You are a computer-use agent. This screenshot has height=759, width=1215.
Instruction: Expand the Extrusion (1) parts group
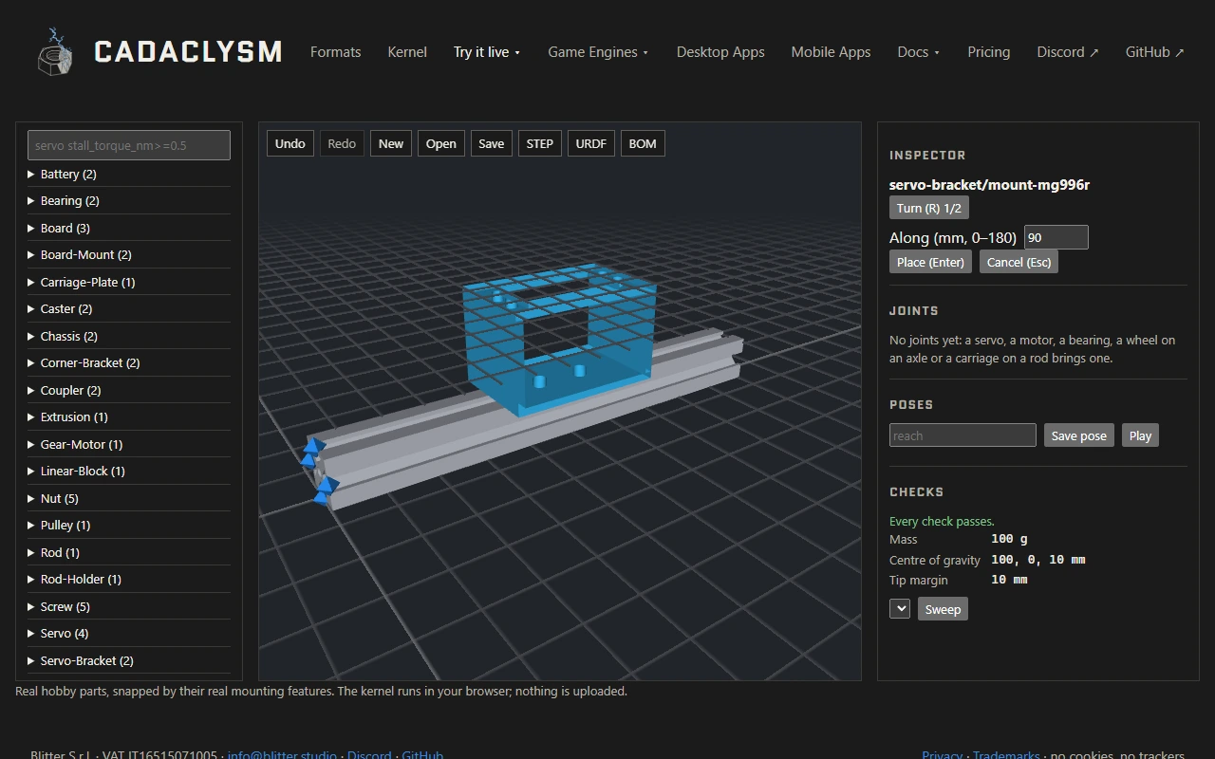click(129, 417)
